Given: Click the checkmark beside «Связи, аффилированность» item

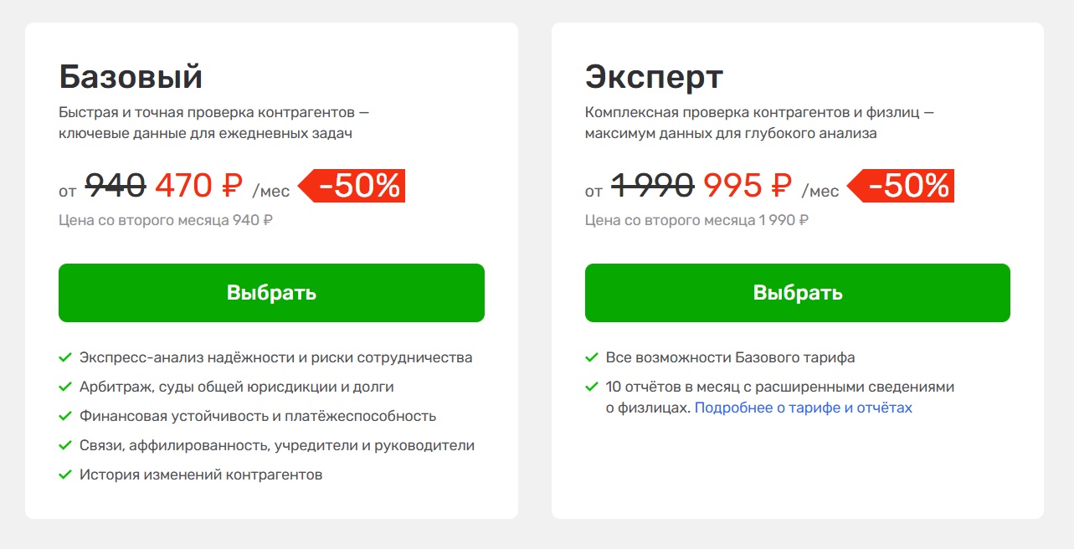Looking at the screenshot, I should point(65,444).
